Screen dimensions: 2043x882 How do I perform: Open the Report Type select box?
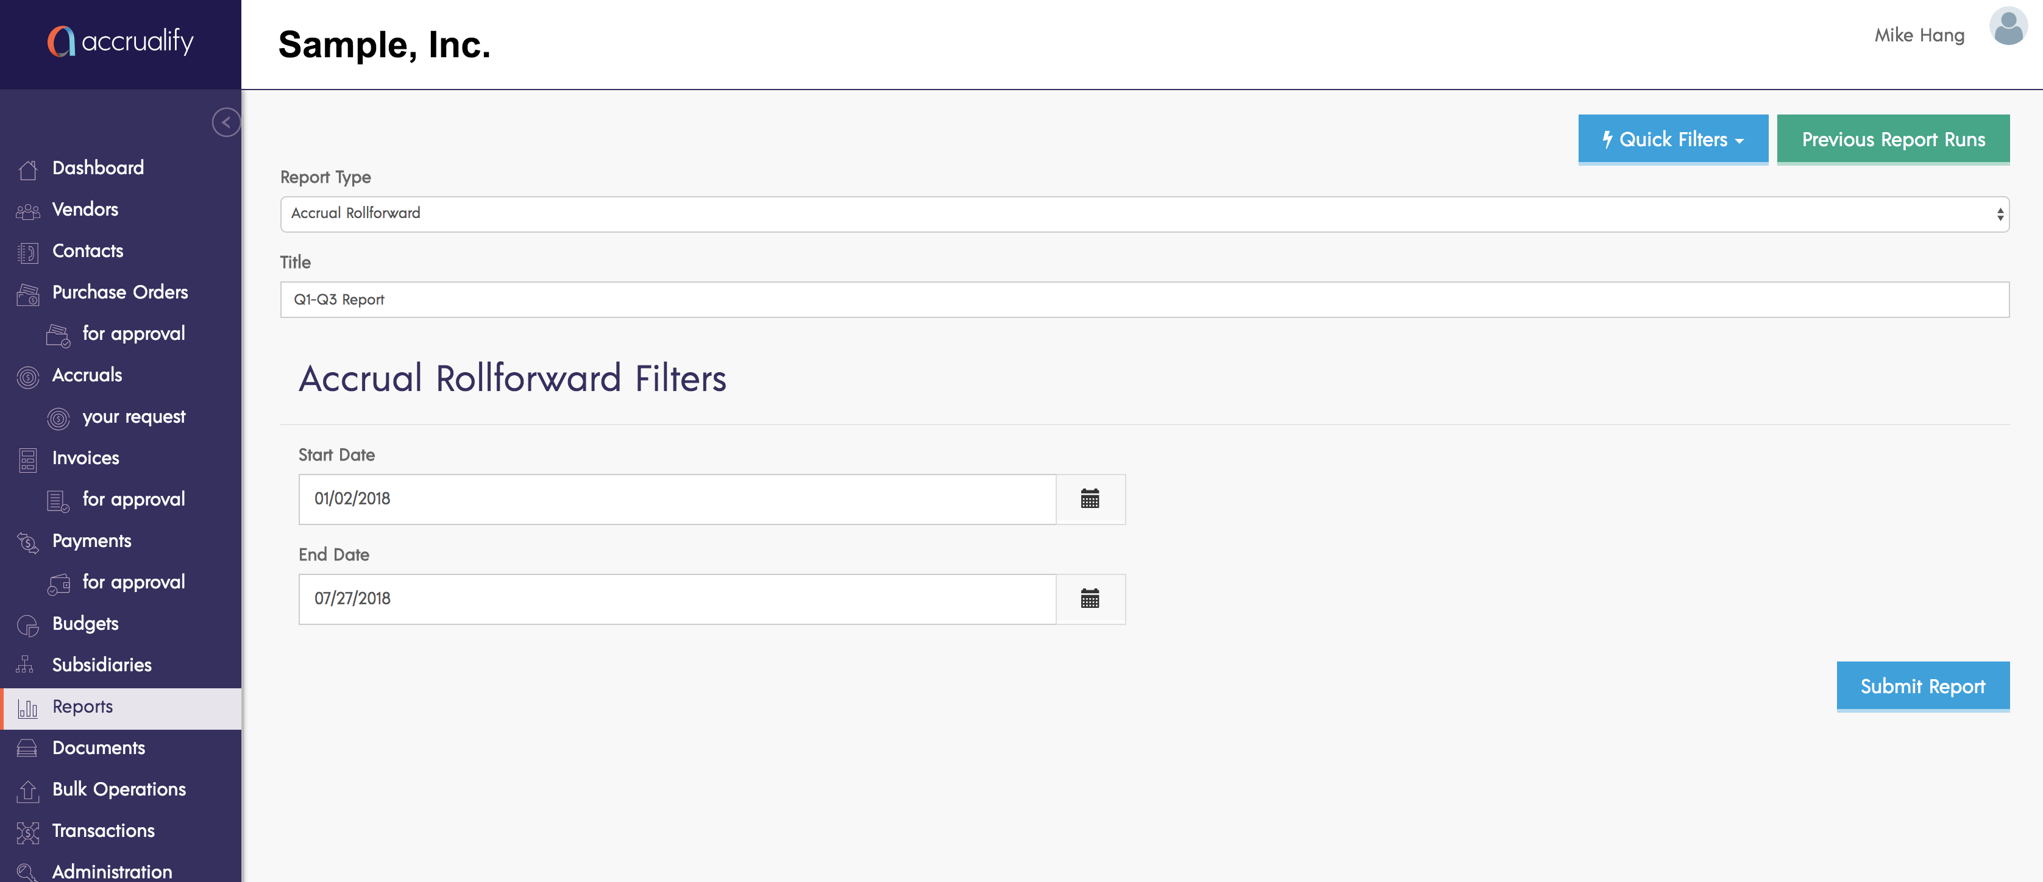point(1143,214)
